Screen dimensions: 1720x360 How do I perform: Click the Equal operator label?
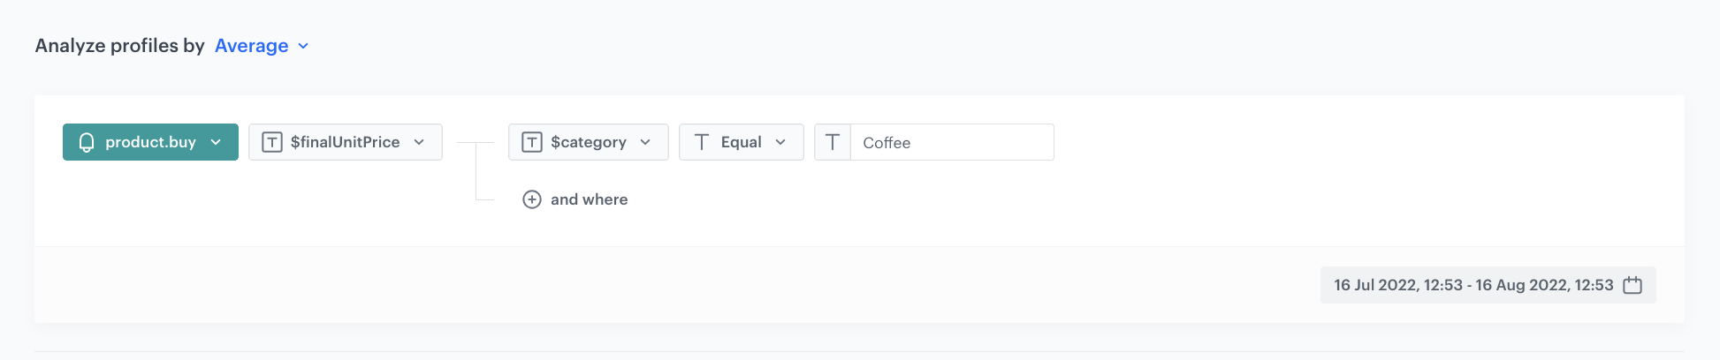(741, 142)
